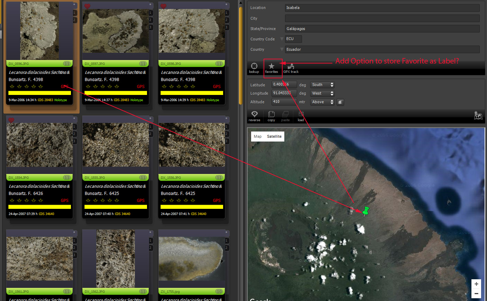Viewport: 487px width, 301px height.
Task: Click the red GPS indicator on DX_0597.JPG
Action: (x=141, y=87)
